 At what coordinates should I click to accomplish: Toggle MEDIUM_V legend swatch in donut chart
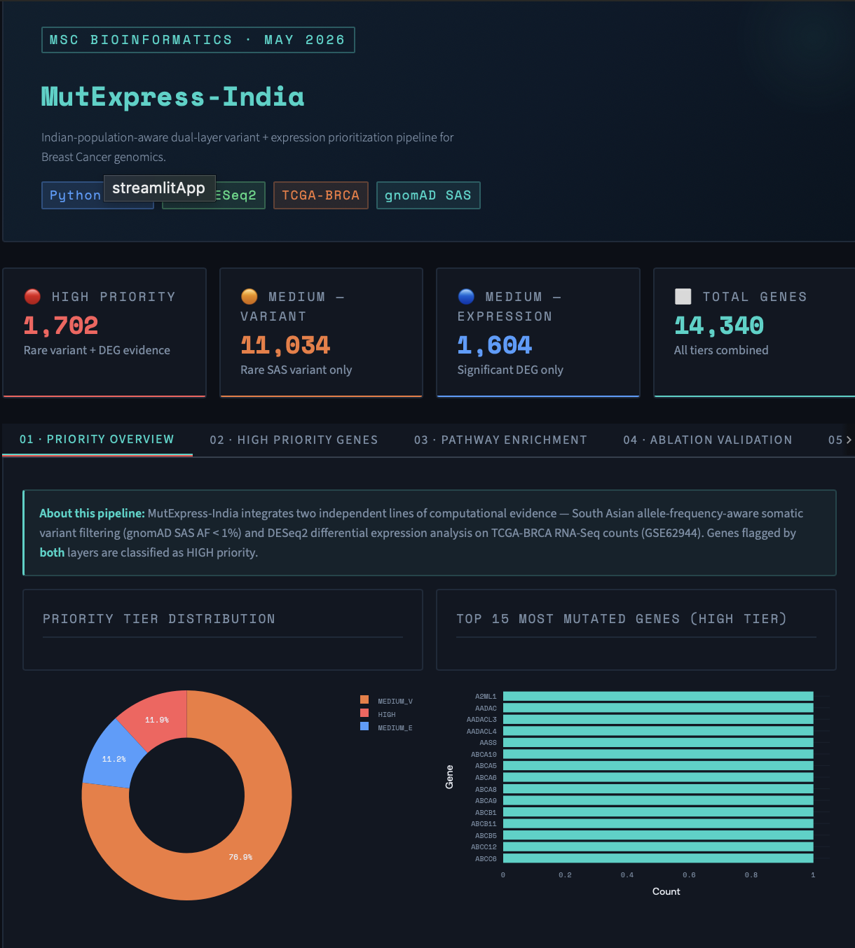[x=364, y=699]
